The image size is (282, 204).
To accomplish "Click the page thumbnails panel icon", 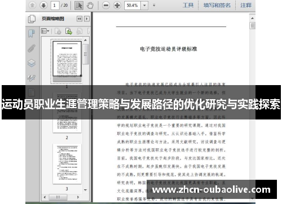I will [x=32, y=19].
